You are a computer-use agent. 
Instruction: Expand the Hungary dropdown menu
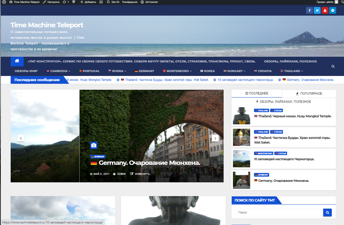[234, 71]
